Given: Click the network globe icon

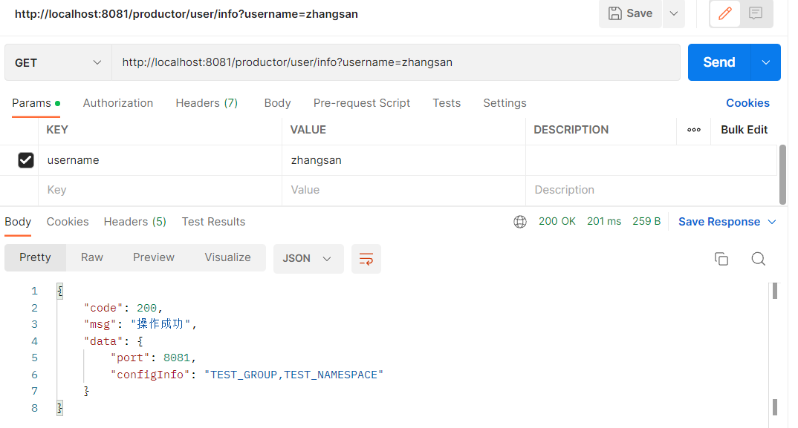Looking at the screenshot, I should [520, 222].
